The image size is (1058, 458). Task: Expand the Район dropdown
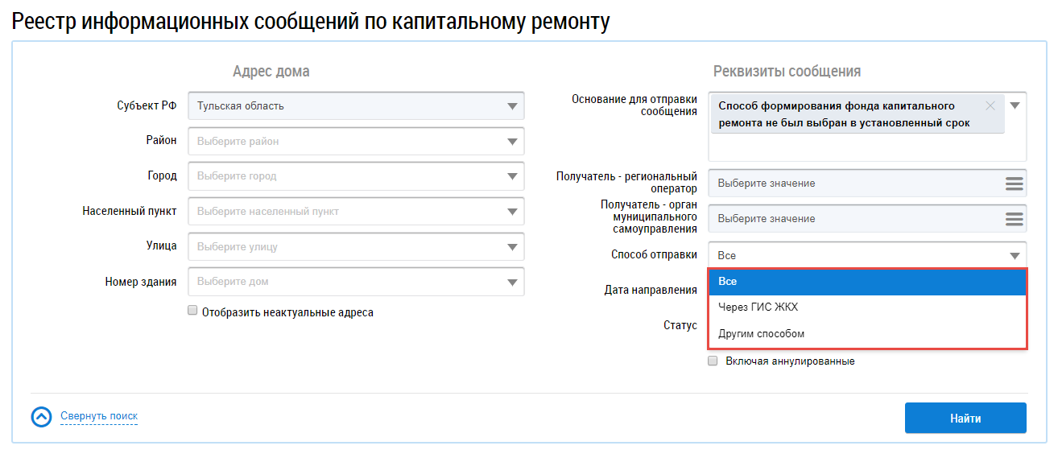(512, 142)
